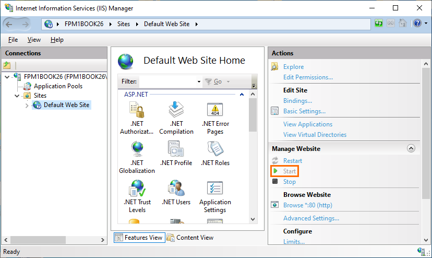Open the filter toolbar overflow options arrow
The height and width of the screenshot is (258, 432).
pyautogui.click(x=254, y=85)
